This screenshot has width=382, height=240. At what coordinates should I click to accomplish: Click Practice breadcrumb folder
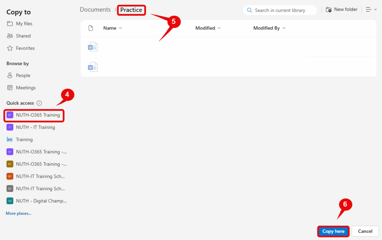131,10
